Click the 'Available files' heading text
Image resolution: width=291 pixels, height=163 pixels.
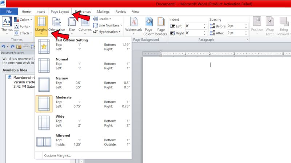15,70
